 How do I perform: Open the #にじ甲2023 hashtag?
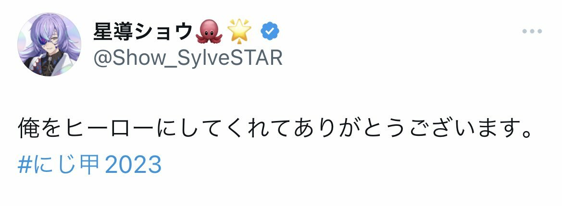(x=89, y=165)
